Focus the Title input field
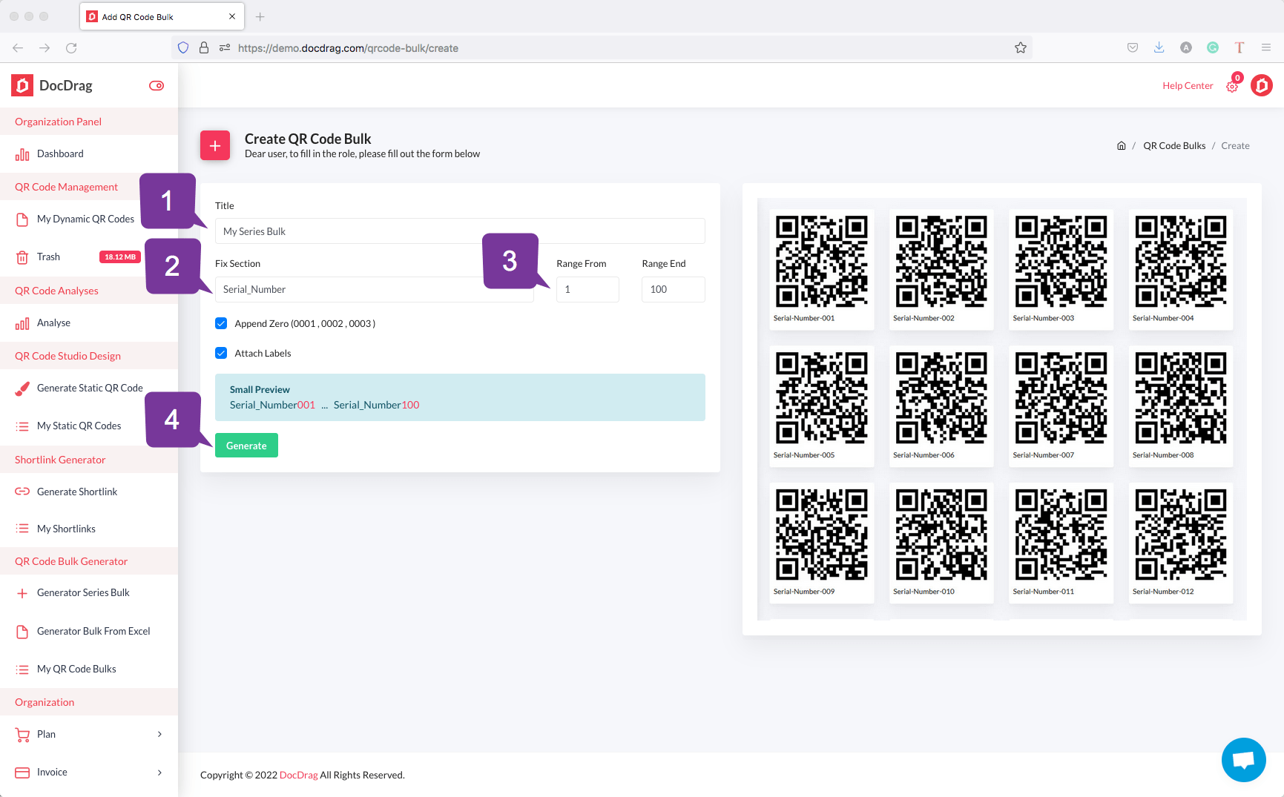This screenshot has width=1284, height=797. (x=460, y=231)
